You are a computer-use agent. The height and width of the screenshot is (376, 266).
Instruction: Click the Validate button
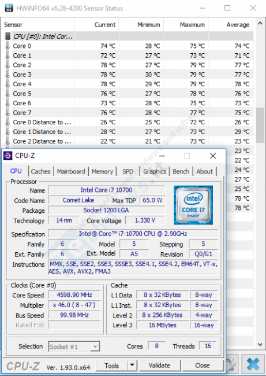click(160, 366)
